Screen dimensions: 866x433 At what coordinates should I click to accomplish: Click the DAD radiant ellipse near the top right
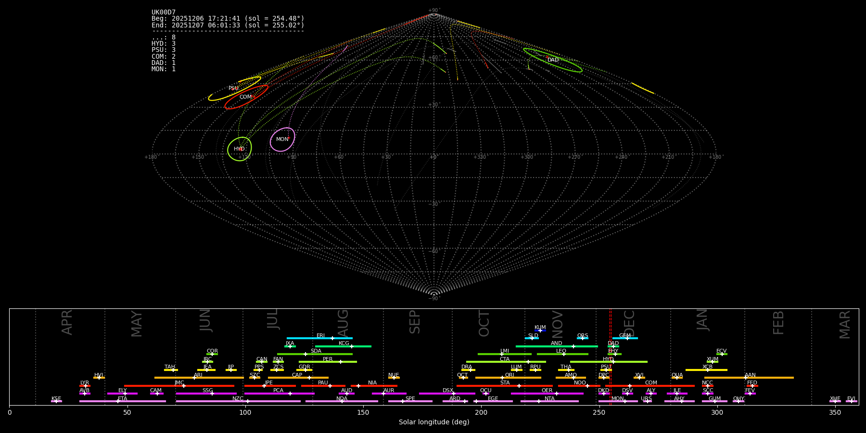[553, 60]
